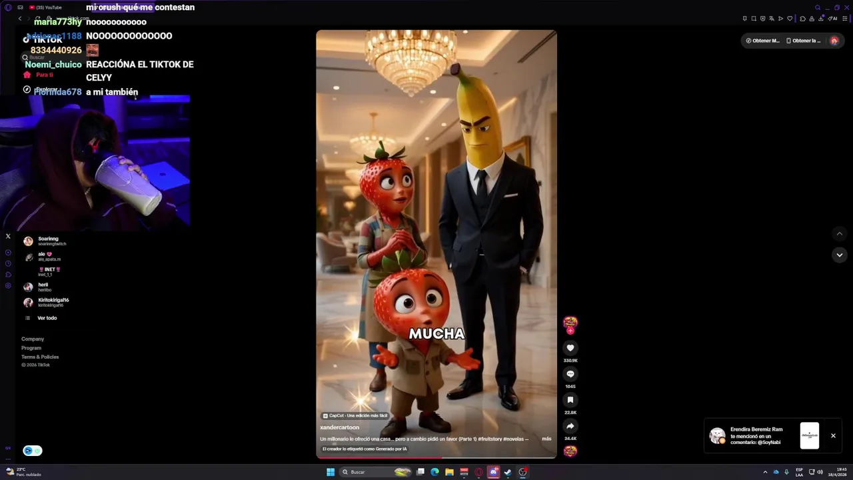
Task: Open the xandercartoon creator username
Action: coord(339,427)
